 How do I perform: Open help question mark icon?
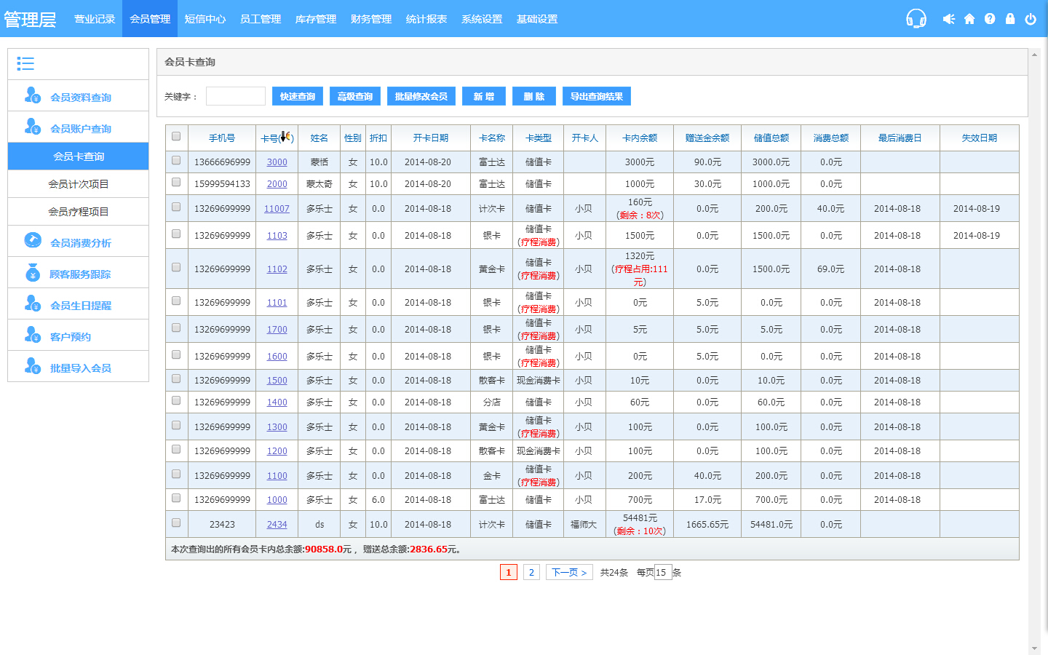[990, 19]
